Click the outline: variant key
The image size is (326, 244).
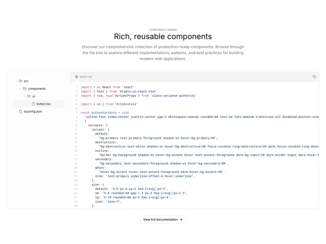coord(102,151)
